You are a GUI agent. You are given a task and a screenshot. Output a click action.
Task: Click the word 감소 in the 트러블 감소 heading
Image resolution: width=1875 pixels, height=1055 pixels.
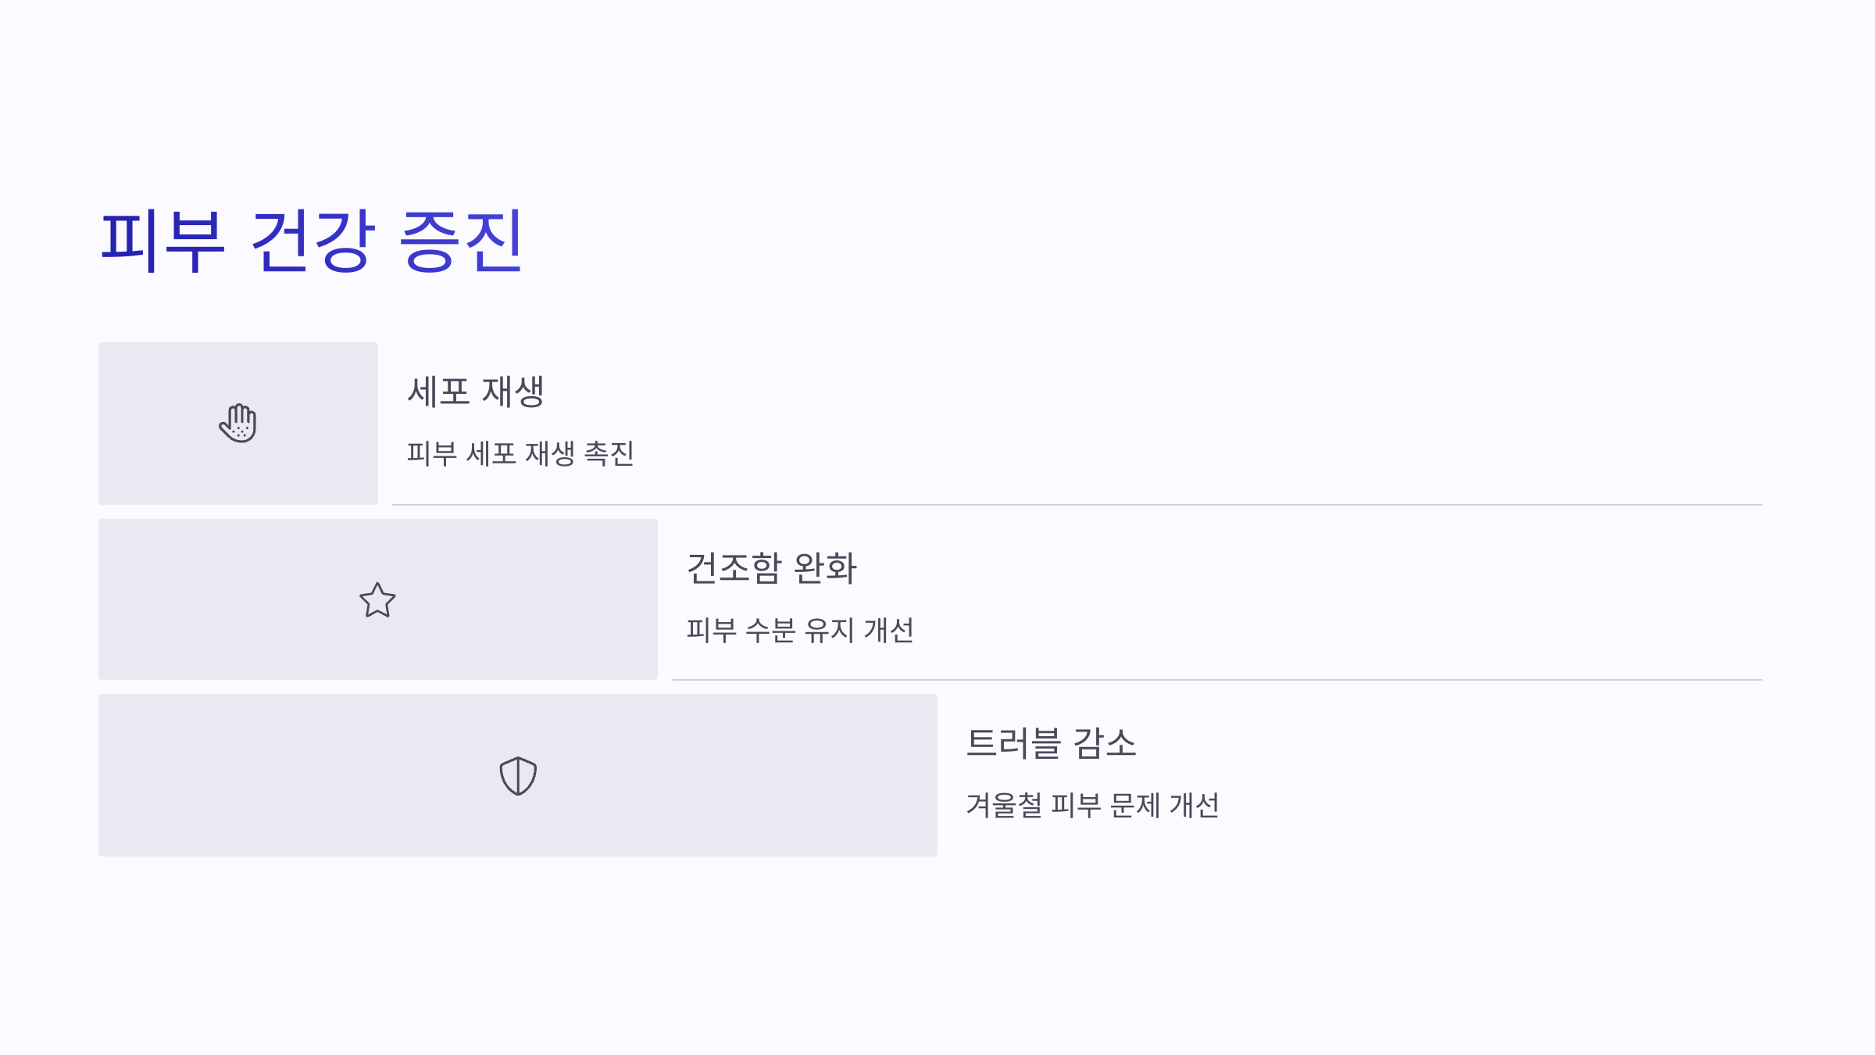pos(1105,742)
